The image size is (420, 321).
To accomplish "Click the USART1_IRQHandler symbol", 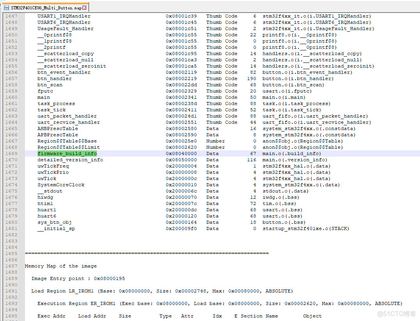I will pyautogui.click(x=64, y=16).
